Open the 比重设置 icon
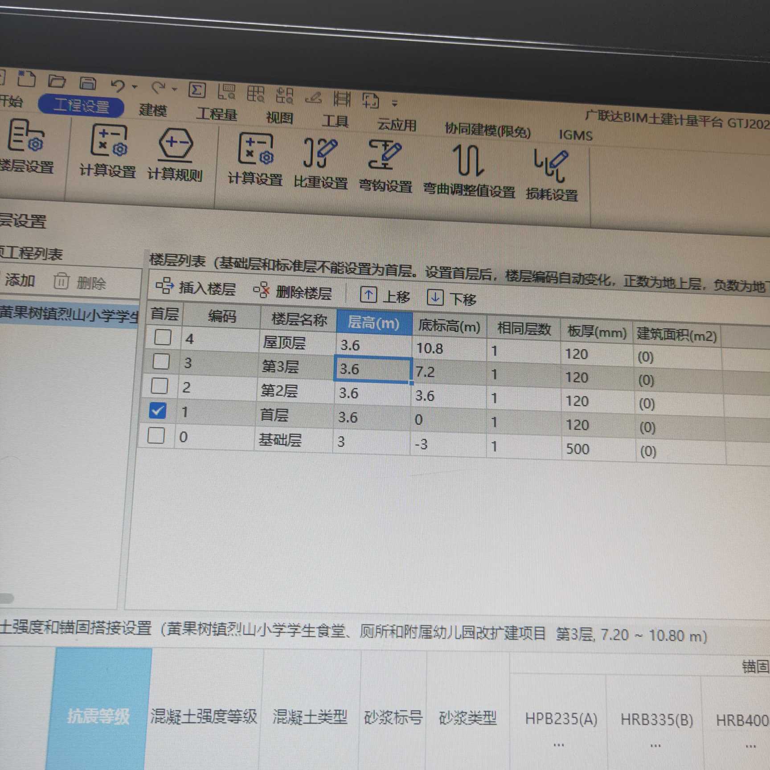The image size is (770, 770). pyautogui.click(x=320, y=163)
